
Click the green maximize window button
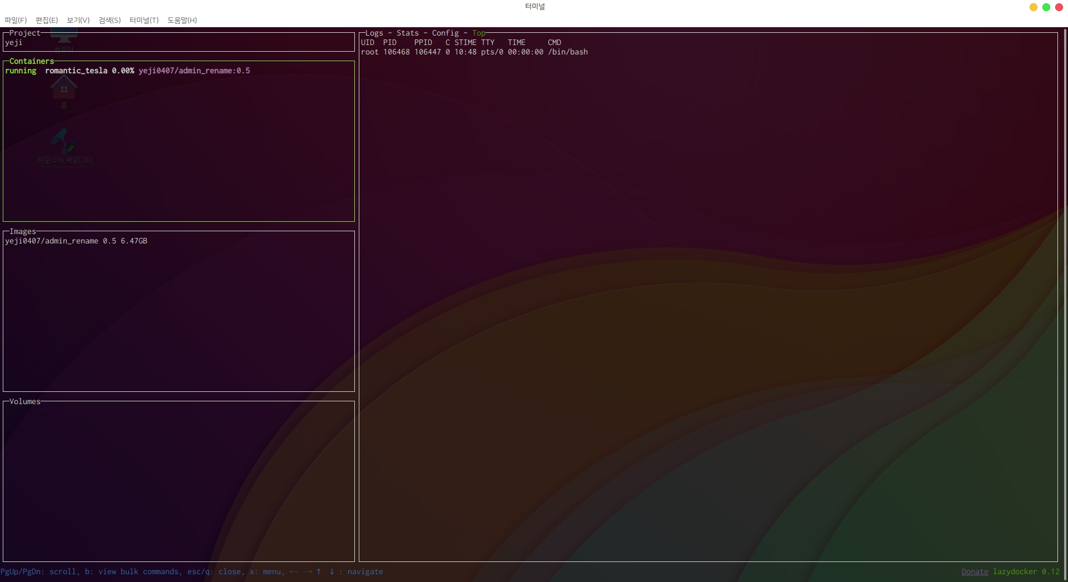[1046, 7]
